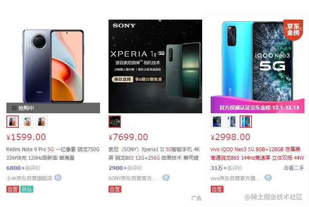Click the 自营 tag under Sony listing
This screenshot has width=309, height=207.
click(114, 189)
